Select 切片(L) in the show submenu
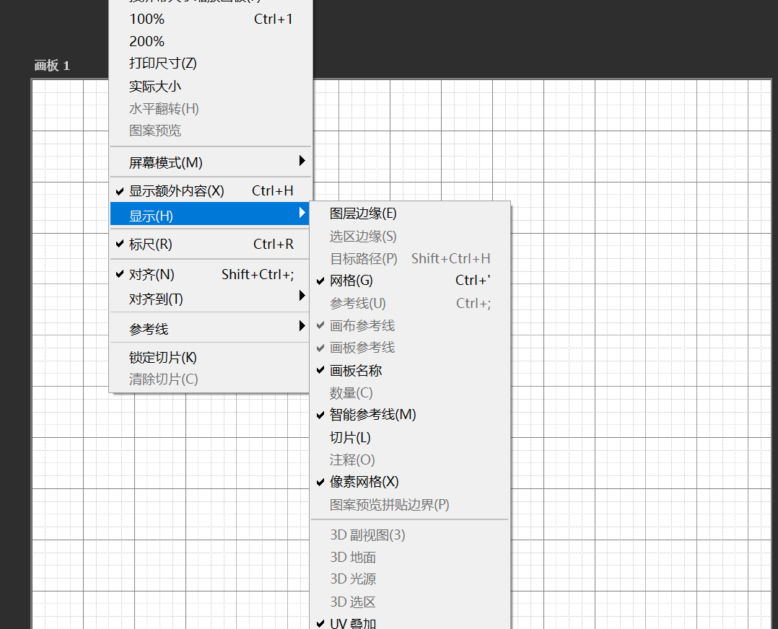The height and width of the screenshot is (629, 778). click(x=411, y=437)
